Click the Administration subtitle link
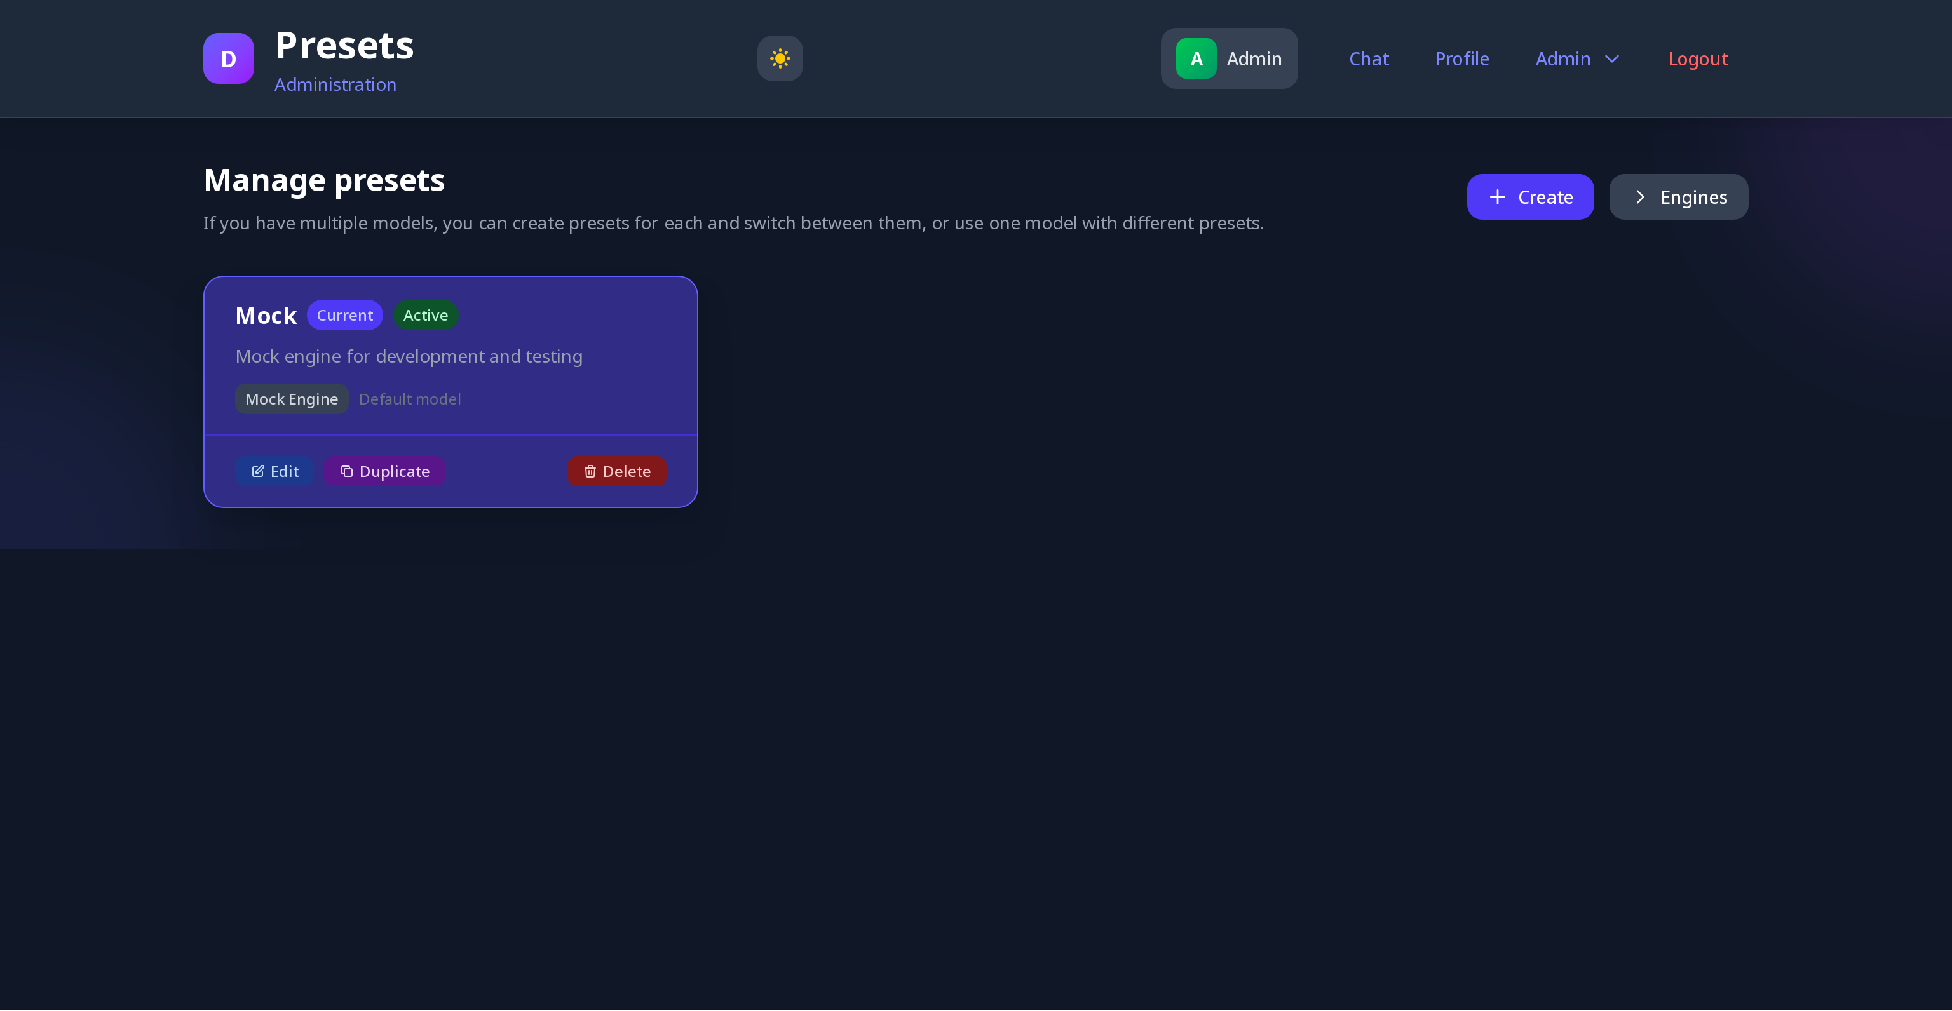 [x=335, y=85]
